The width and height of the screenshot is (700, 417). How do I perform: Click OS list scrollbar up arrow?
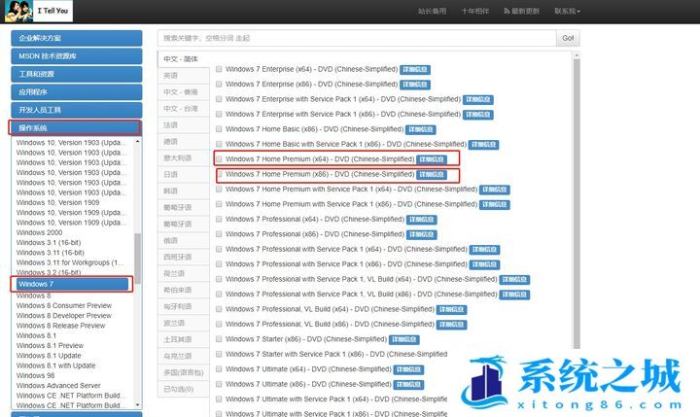pyautogui.click(x=137, y=142)
